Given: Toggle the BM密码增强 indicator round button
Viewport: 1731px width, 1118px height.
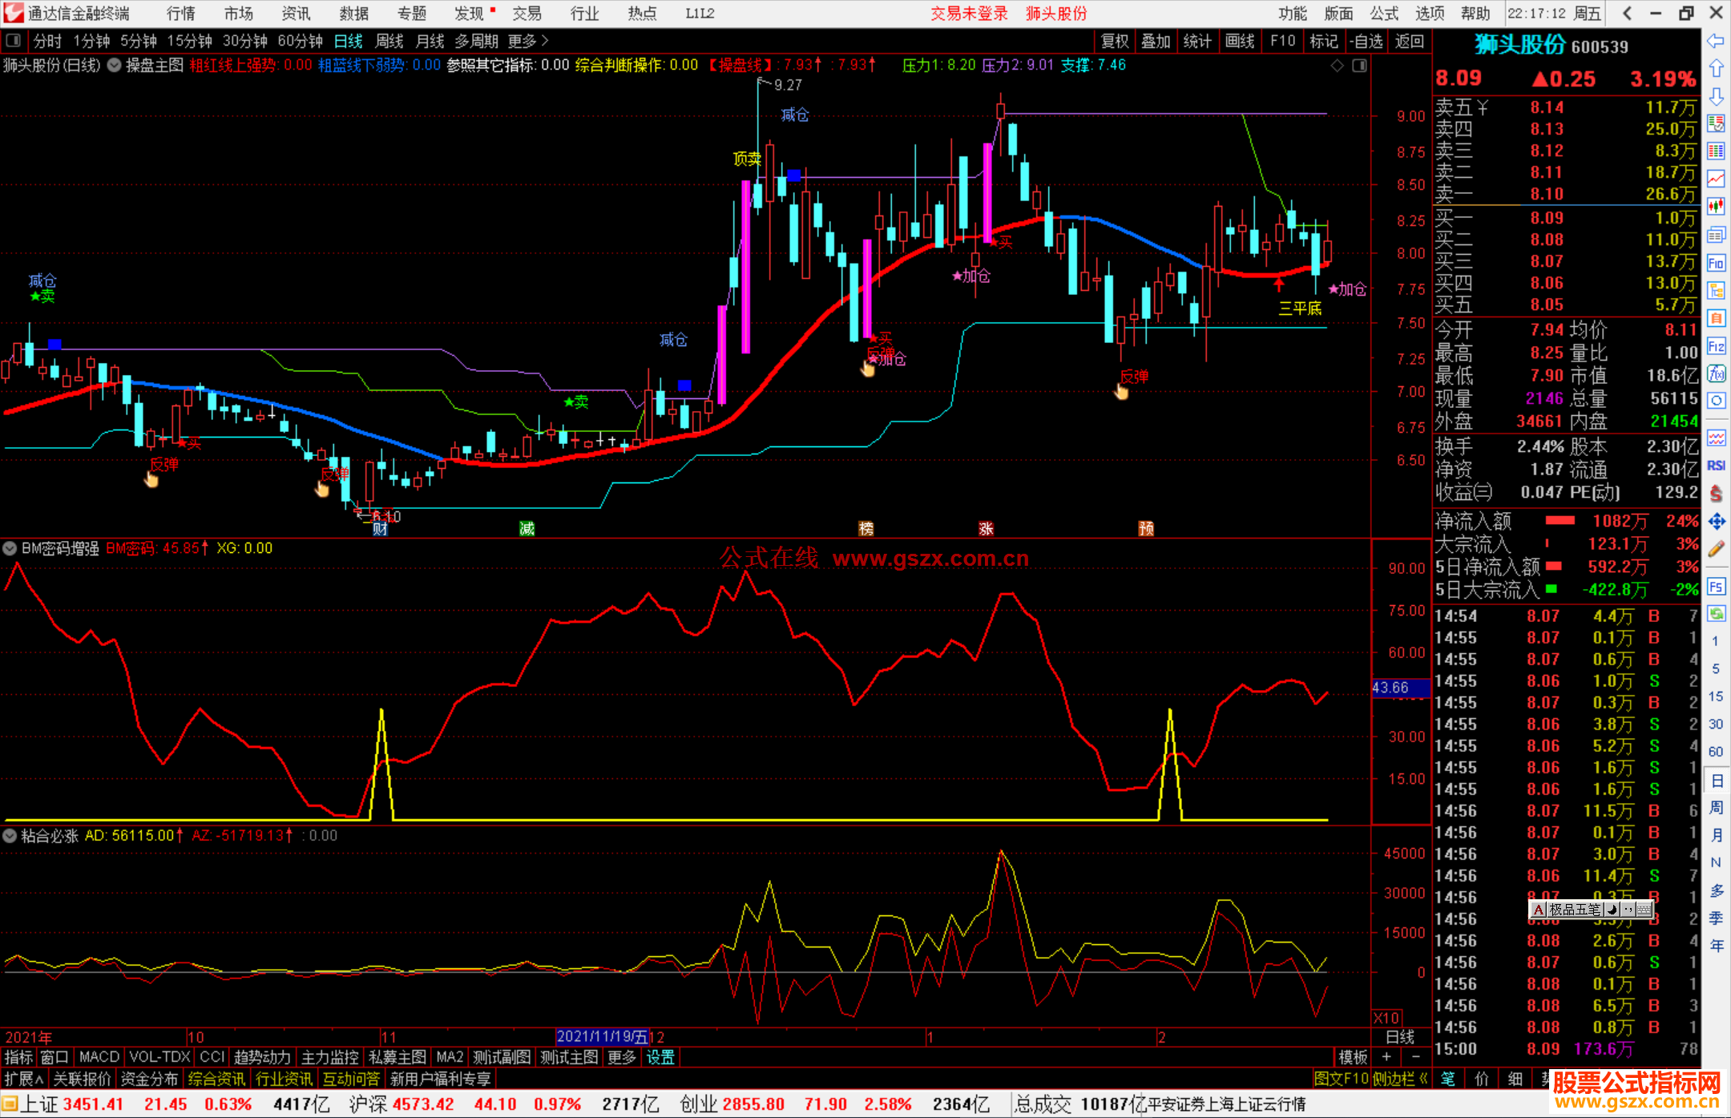Looking at the screenshot, I should (10, 548).
